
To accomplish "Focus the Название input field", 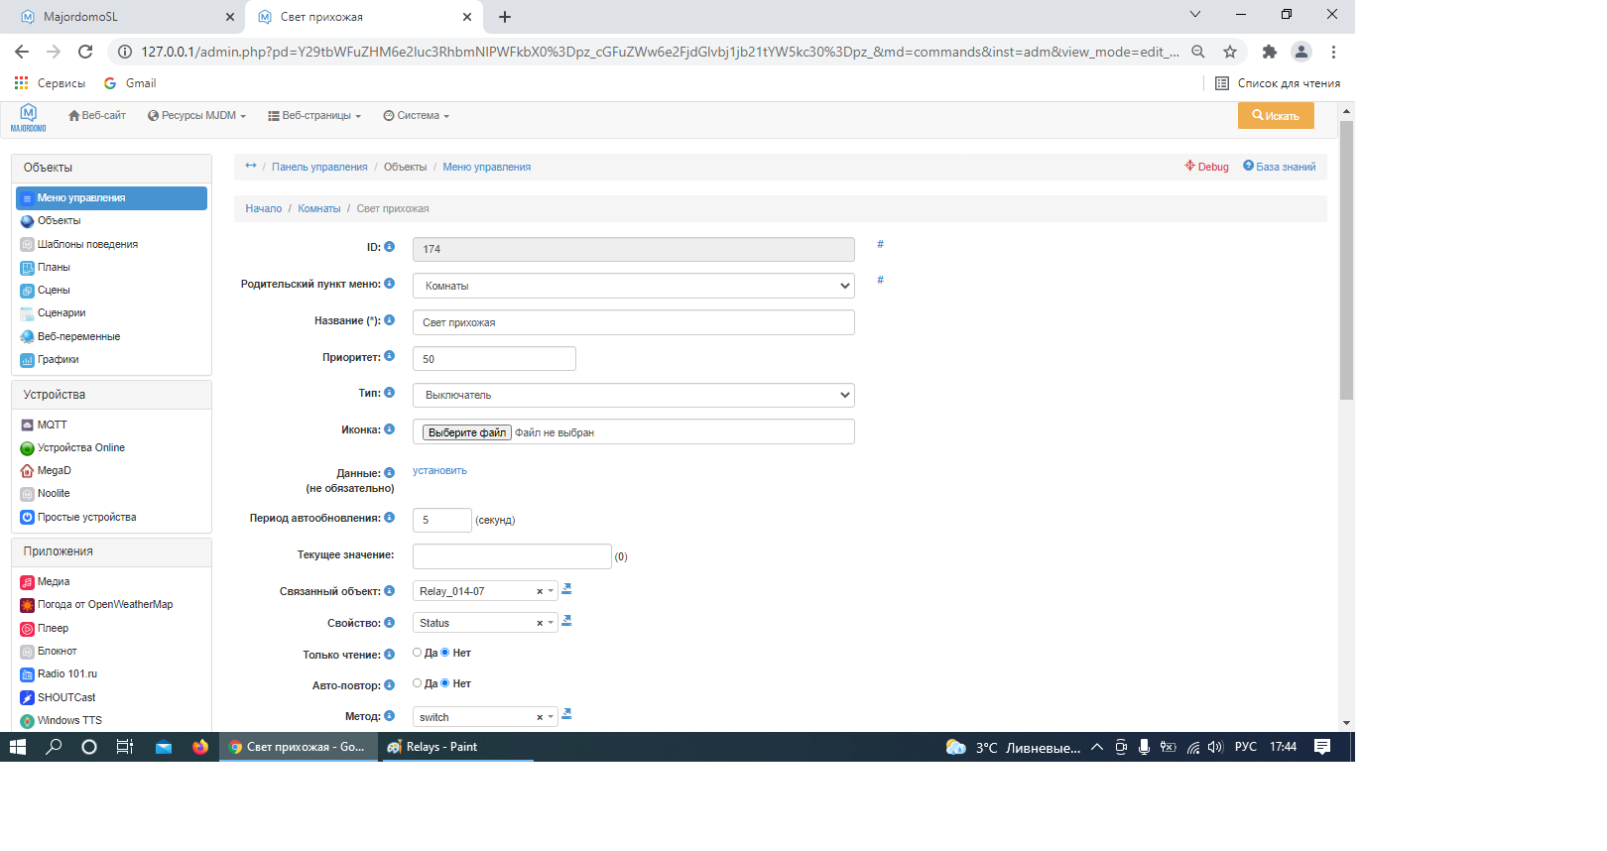I will click(634, 322).
